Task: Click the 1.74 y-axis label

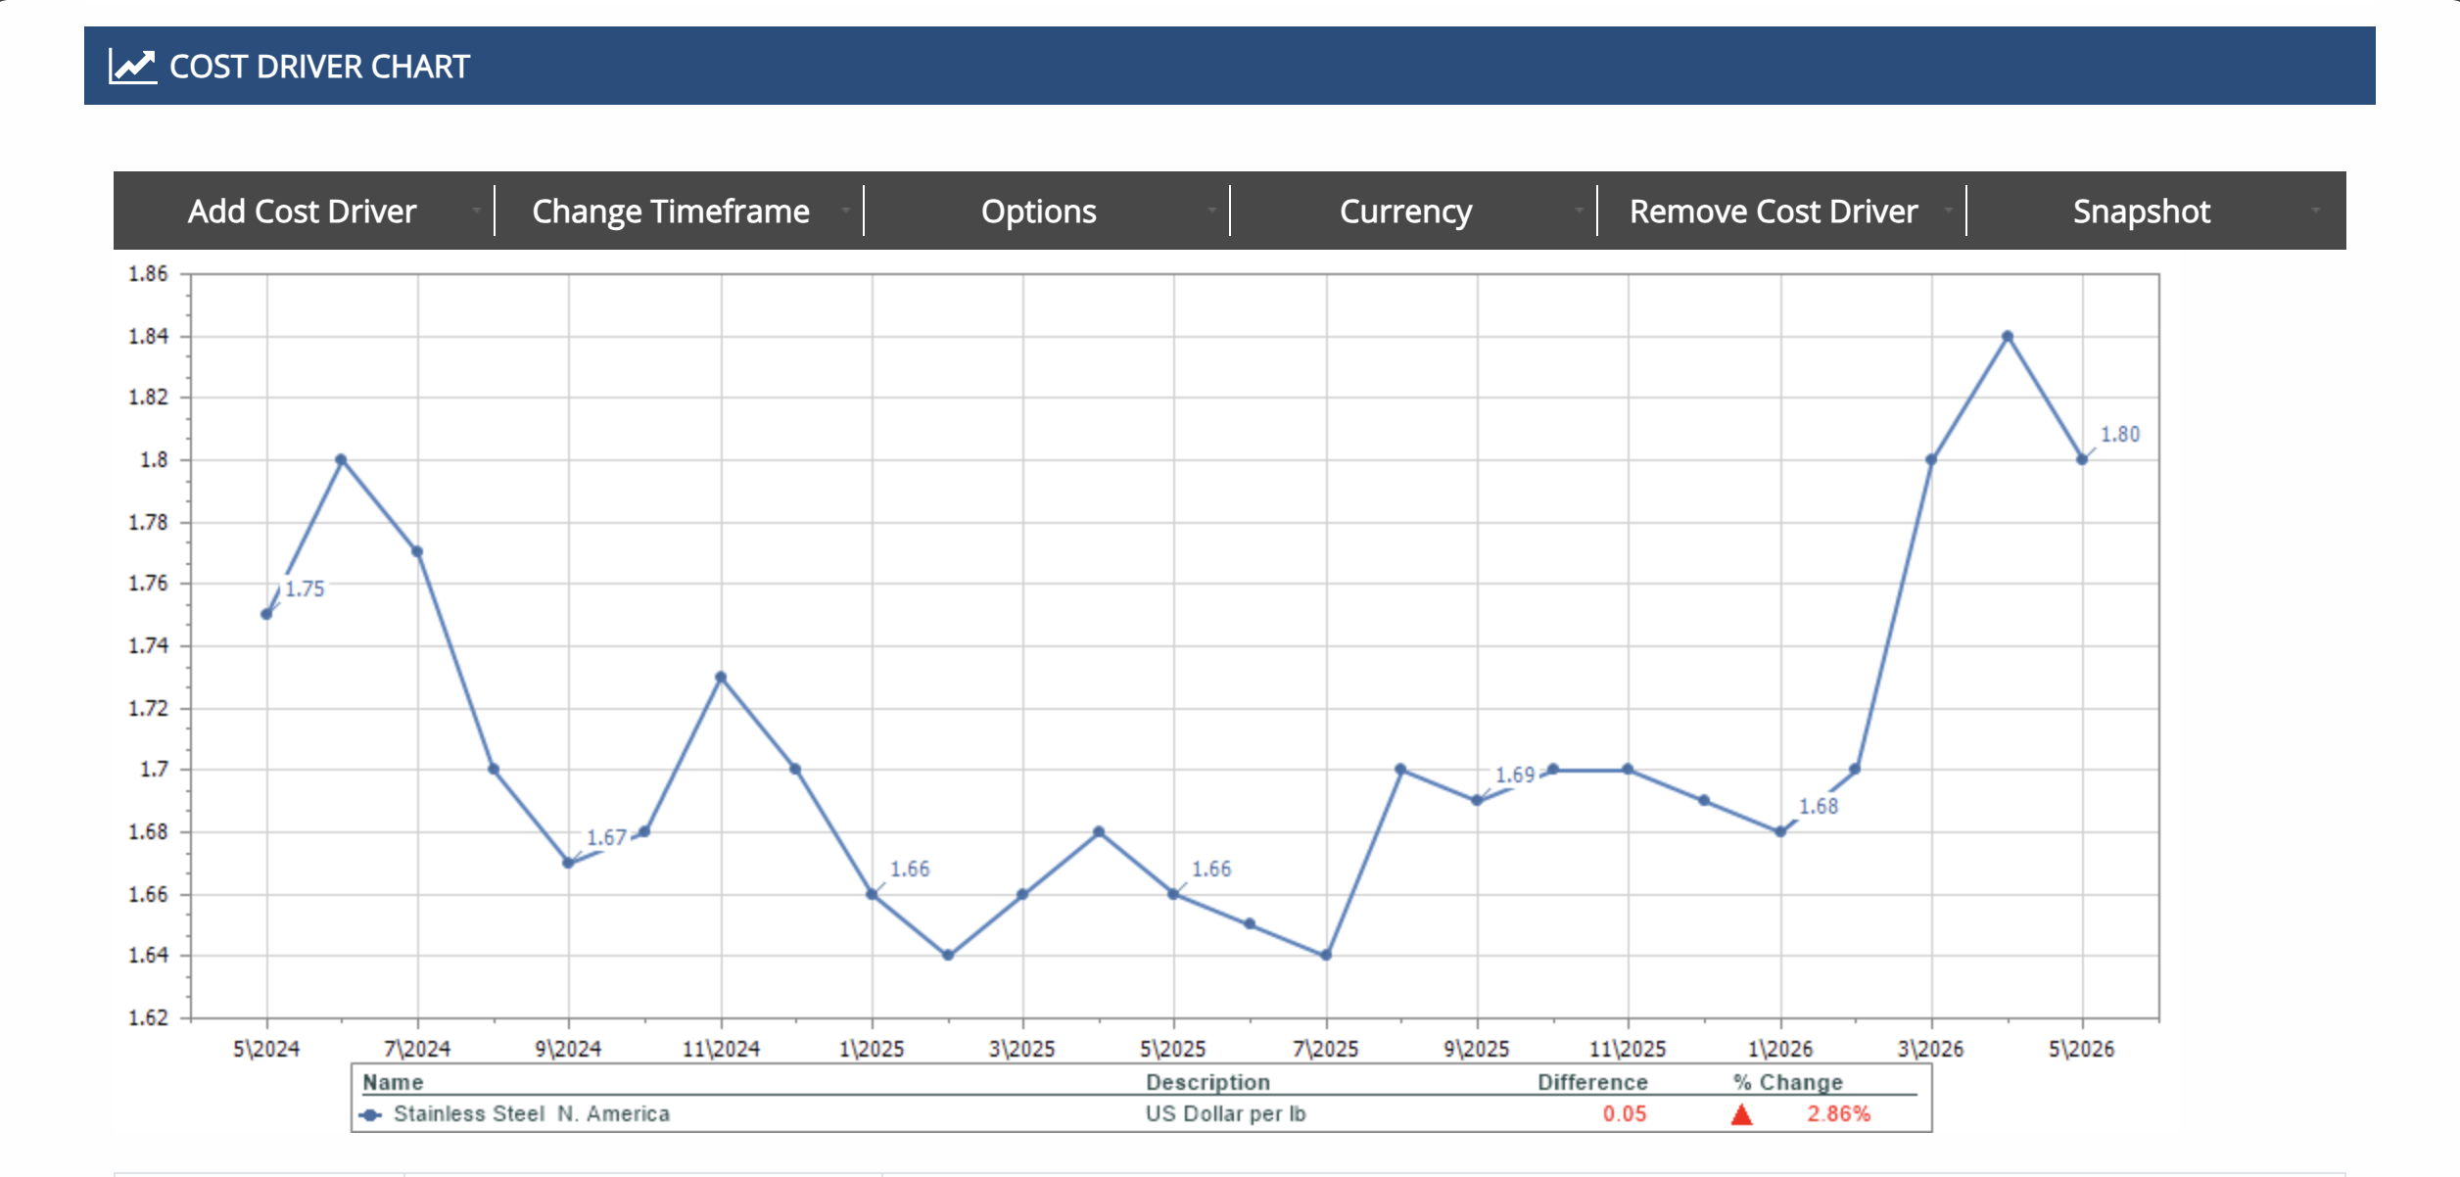Action: tap(148, 646)
